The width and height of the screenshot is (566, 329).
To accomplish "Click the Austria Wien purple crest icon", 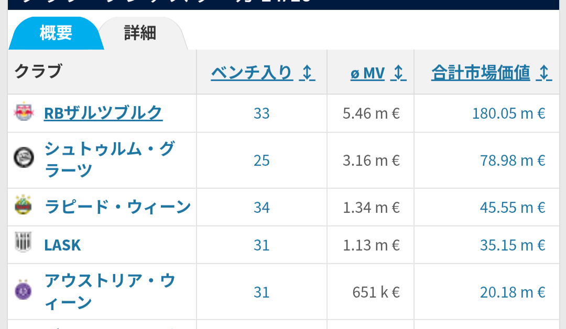I will pyautogui.click(x=23, y=290).
